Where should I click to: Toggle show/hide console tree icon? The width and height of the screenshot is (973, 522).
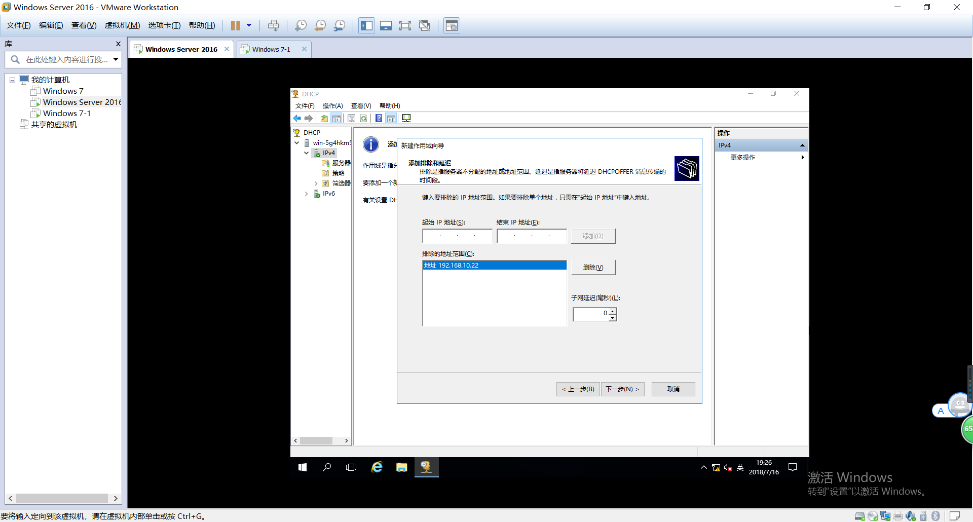[x=336, y=119]
